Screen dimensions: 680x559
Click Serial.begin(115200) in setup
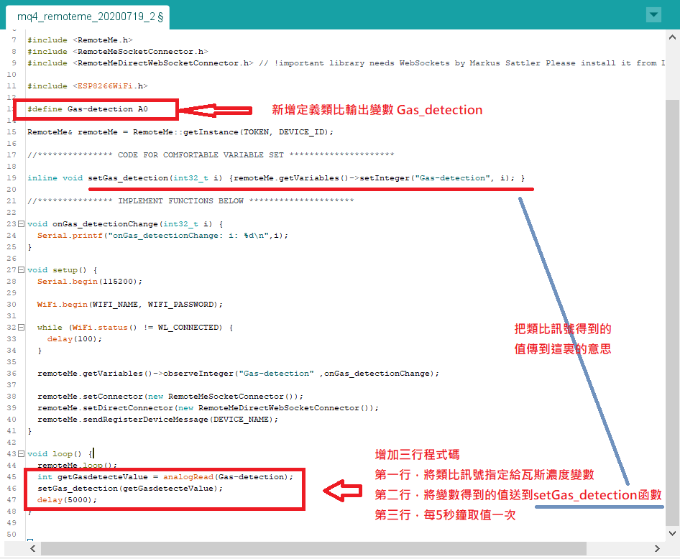coord(90,282)
